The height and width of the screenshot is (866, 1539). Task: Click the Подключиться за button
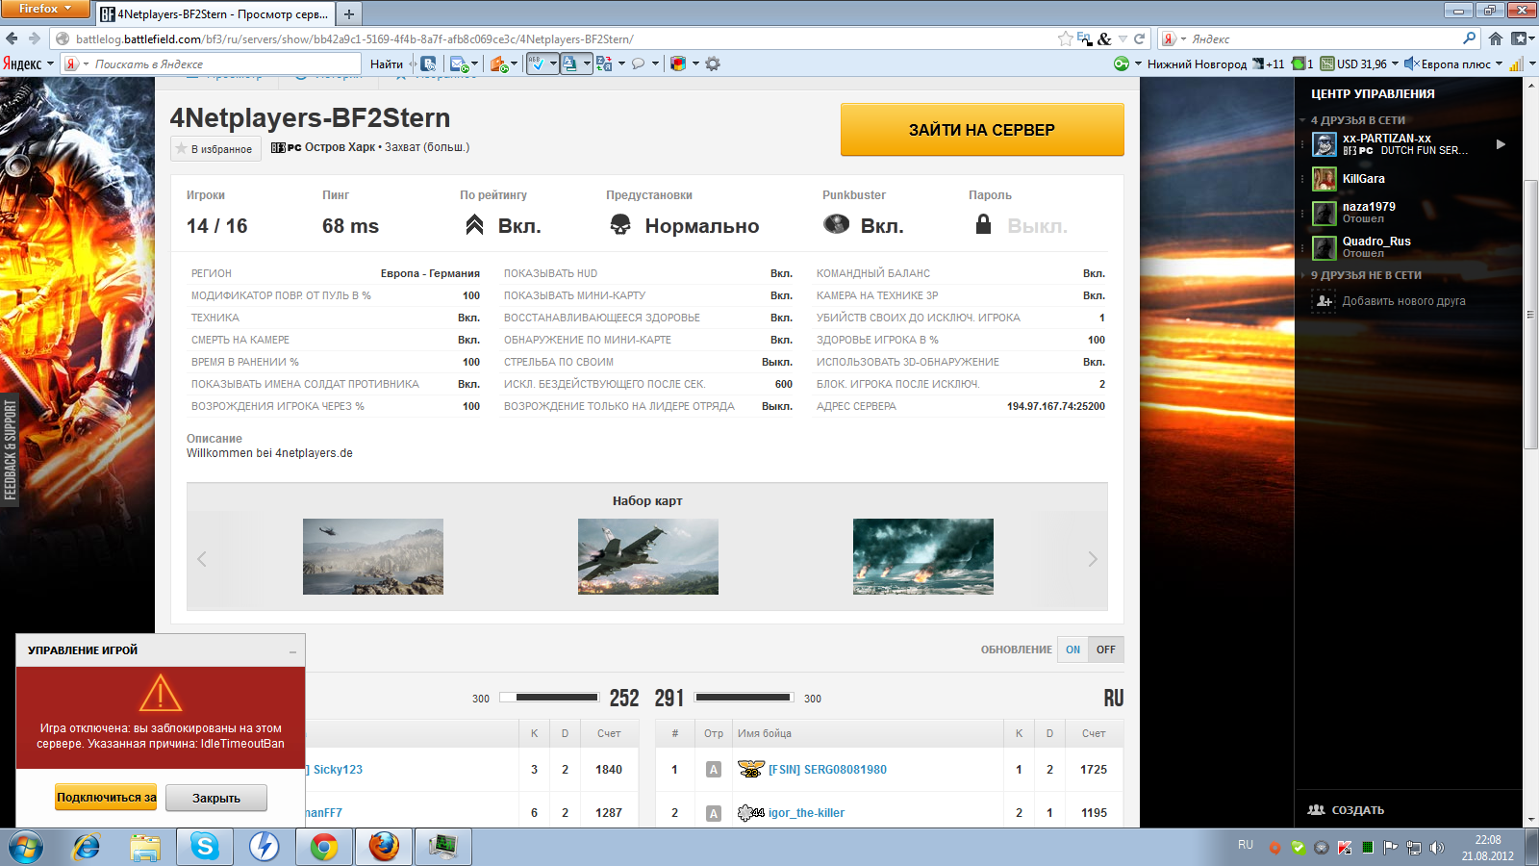tap(106, 797)
